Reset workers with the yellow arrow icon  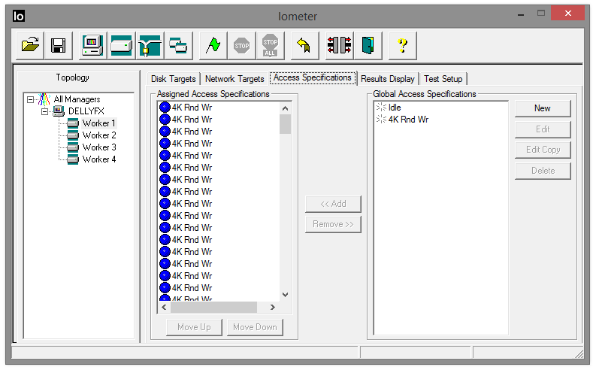[304, 46]
